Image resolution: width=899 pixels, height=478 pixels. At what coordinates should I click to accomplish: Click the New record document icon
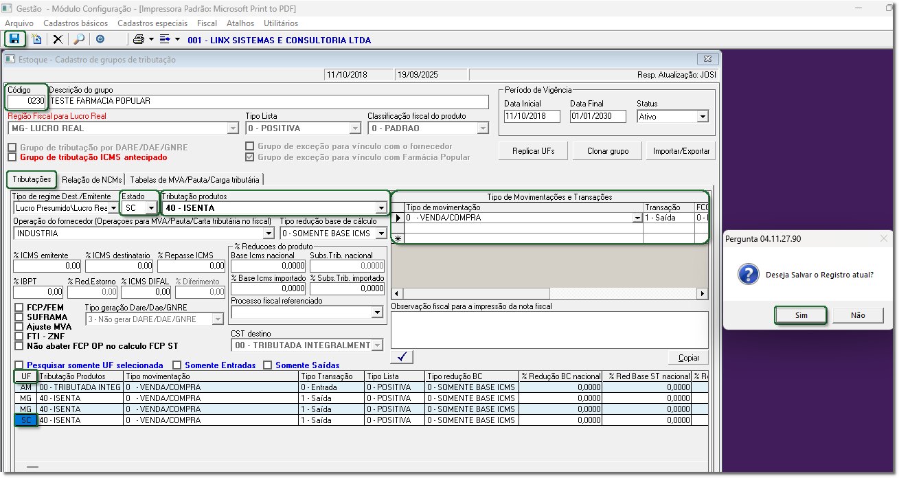pyautogui.click(x=36, y=39)
